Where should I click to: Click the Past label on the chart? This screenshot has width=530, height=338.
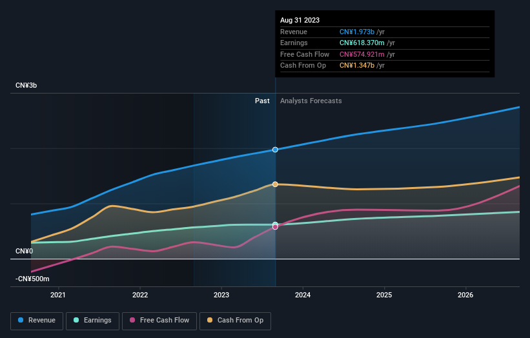pos(262,101)
